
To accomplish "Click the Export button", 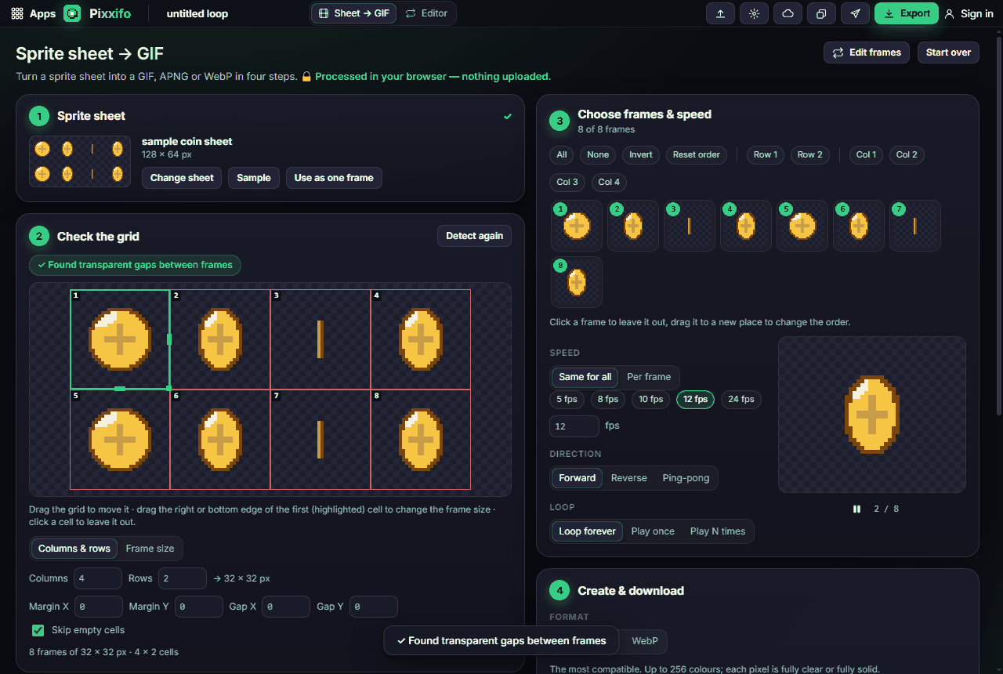I will coord(906,13).
